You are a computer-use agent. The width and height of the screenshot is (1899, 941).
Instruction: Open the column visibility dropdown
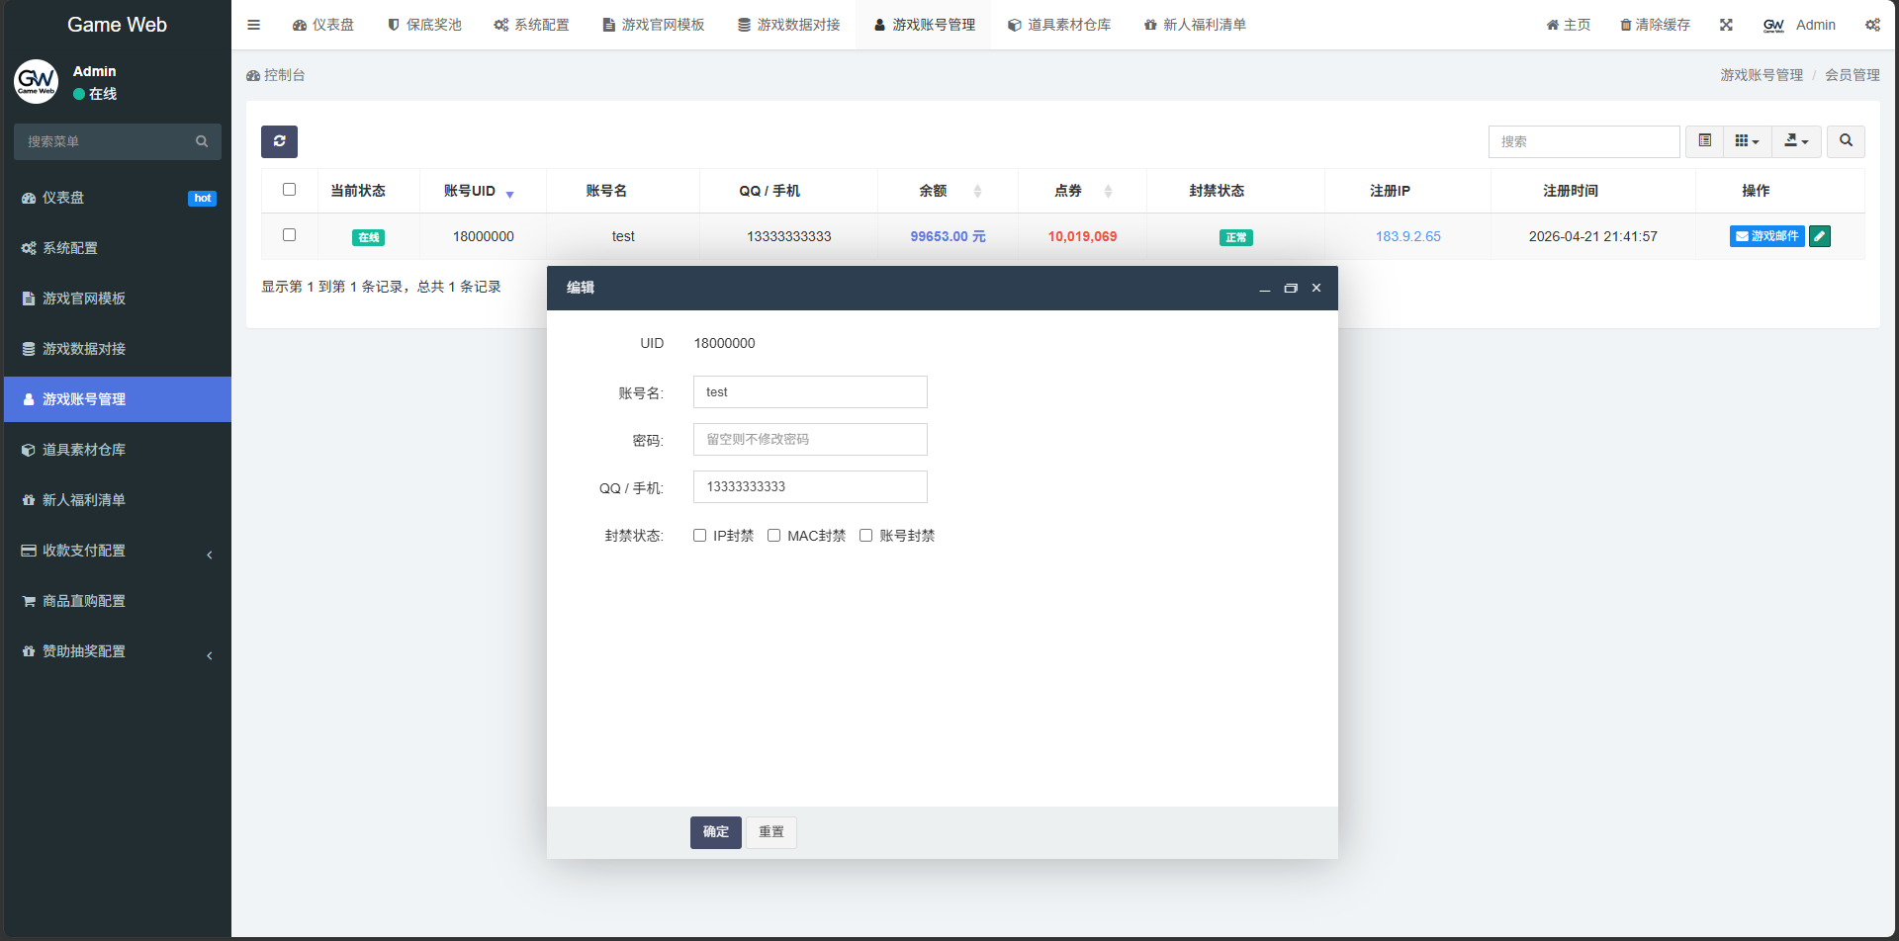[1747, 141]
